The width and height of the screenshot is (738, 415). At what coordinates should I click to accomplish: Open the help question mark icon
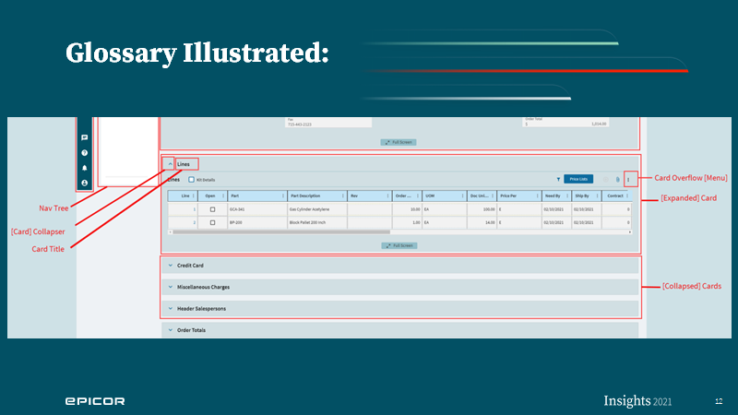pyautogui.click(x=85, y=153)
